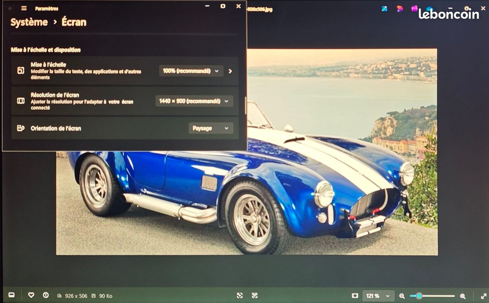Open the 100% (recommandé) scaling dropdown
The height and width of the screenshot is (303, 489).
click(191, 71)
